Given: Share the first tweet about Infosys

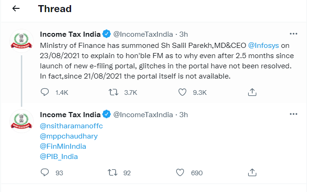Looking at the screenshot, I should (x=252, y=93).
